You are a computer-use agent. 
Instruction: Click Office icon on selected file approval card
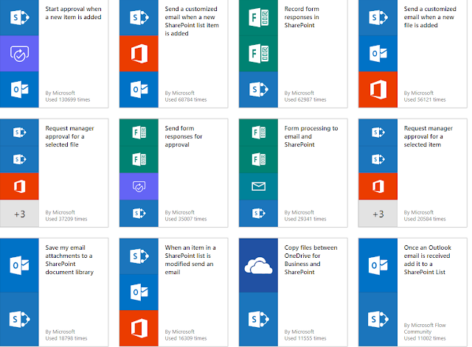[19, 186]
